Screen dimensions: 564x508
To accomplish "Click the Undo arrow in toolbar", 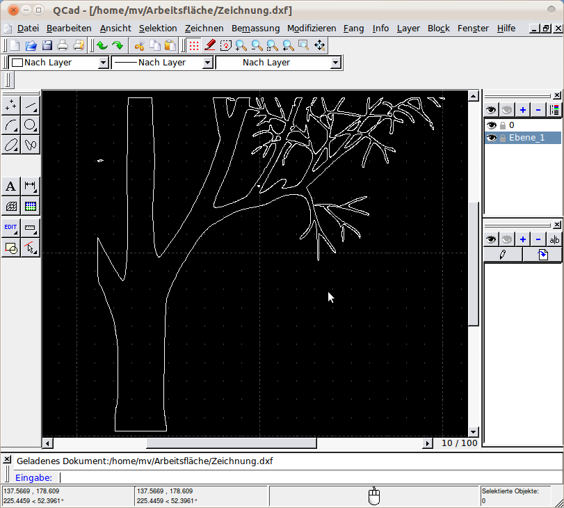I will (x=102, y=45).
